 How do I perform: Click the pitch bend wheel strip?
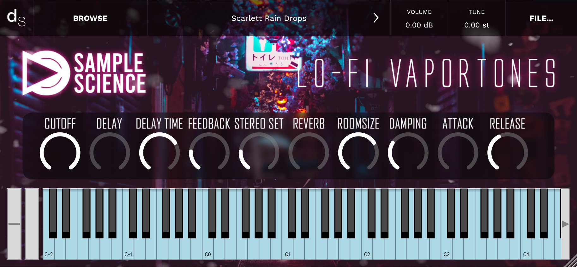click(14, 224)
